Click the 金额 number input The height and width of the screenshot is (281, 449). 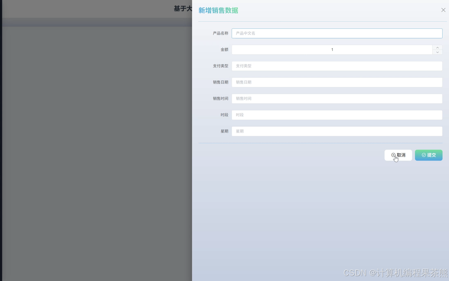pos(332,50)
